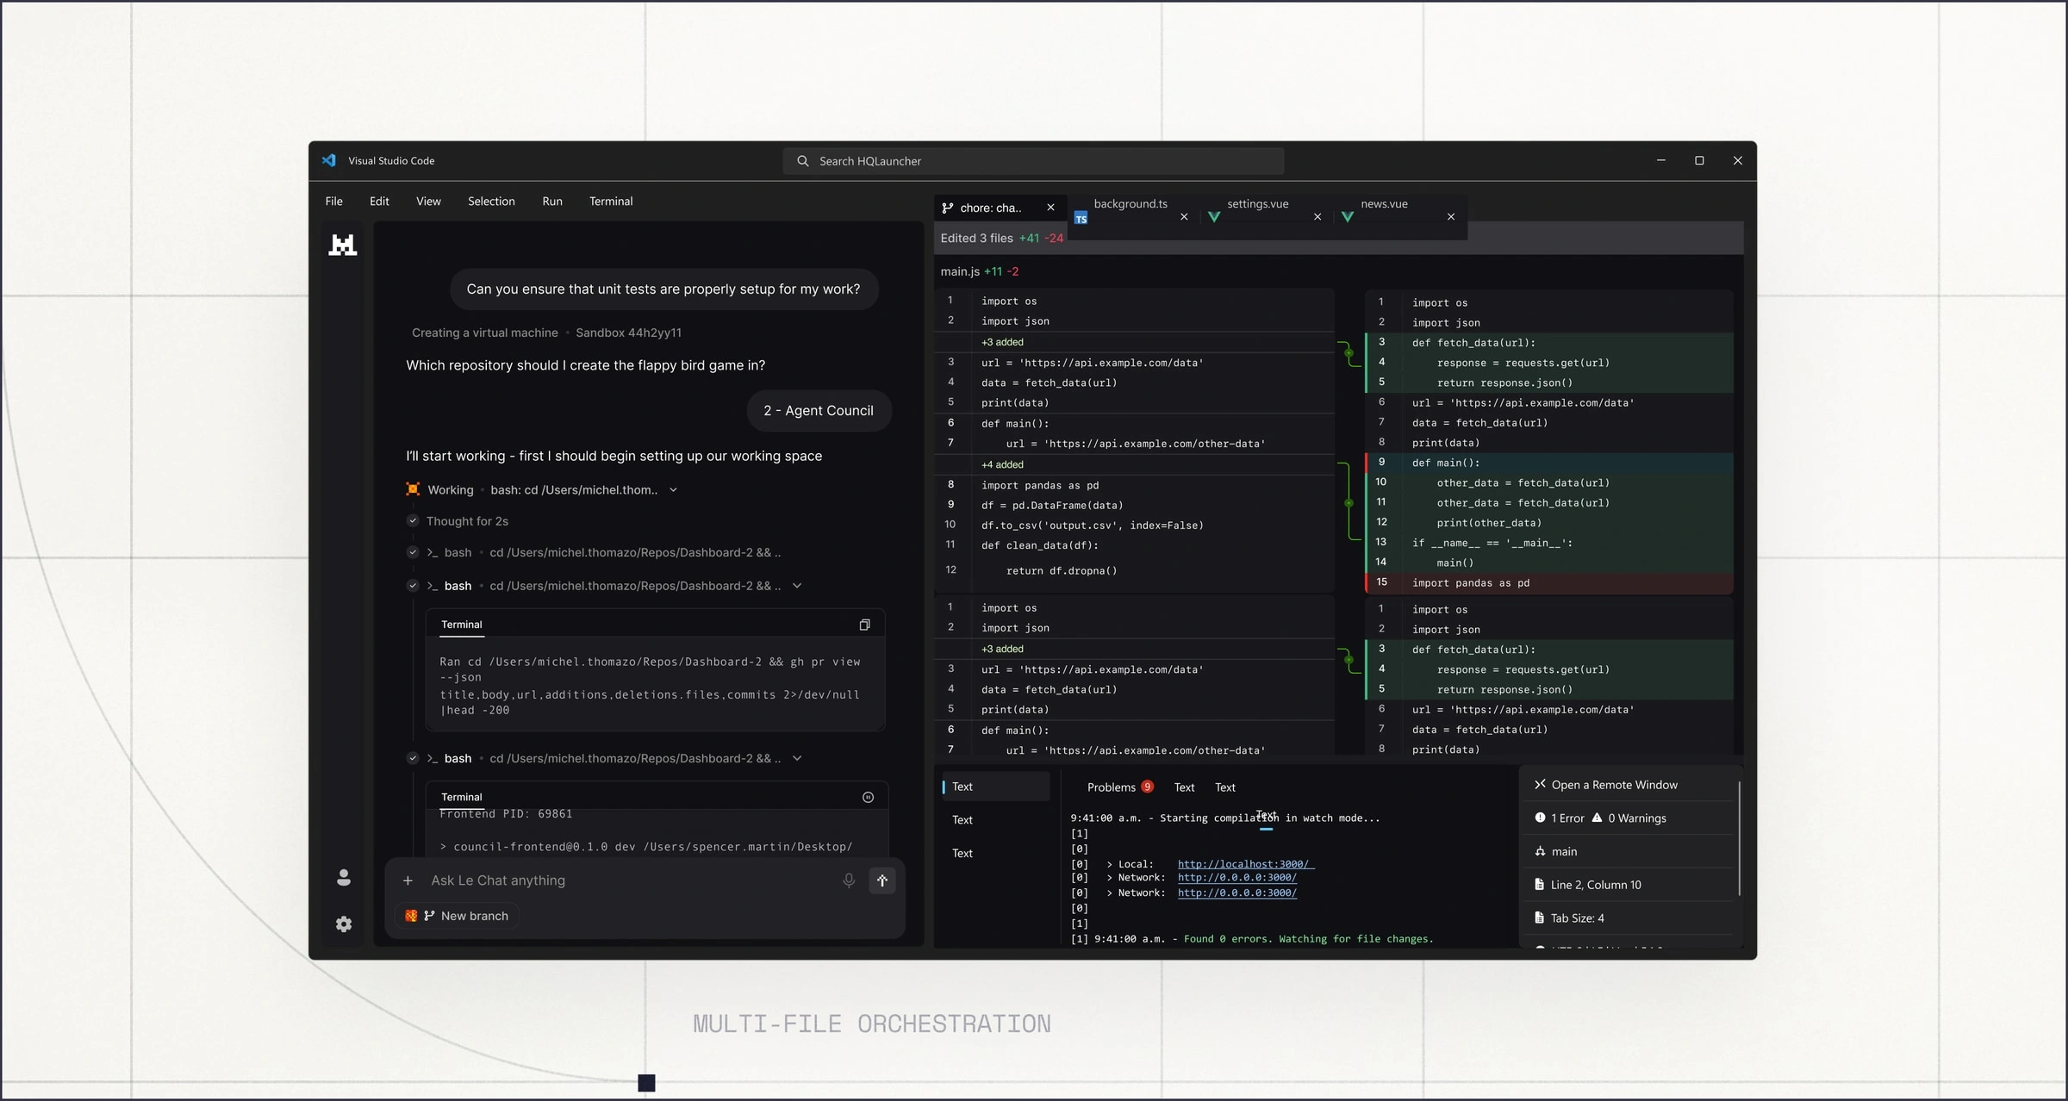Open the View menu
The width and height of the screenshot is (2068, 1101).
428,202
